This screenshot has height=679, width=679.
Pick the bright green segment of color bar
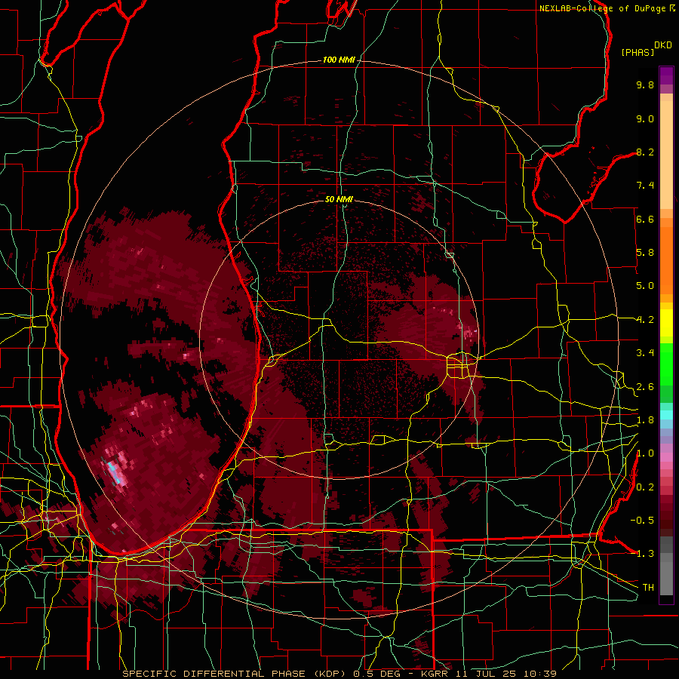(666, 364)
